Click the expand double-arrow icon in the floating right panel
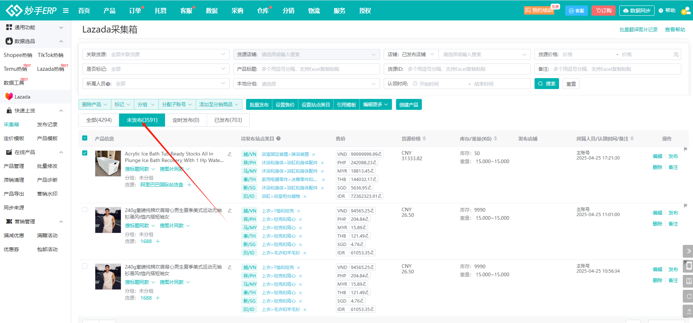 click(x=689, y=251)
